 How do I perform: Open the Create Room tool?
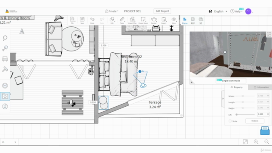143,20
